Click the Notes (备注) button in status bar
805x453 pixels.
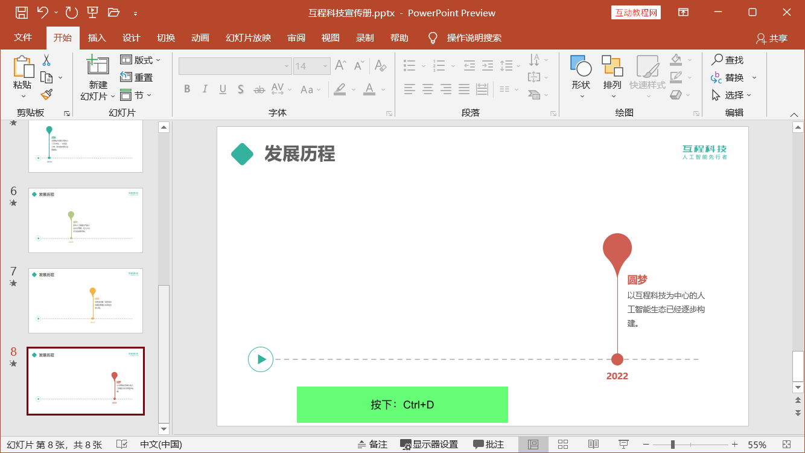(x=372, y=445)
